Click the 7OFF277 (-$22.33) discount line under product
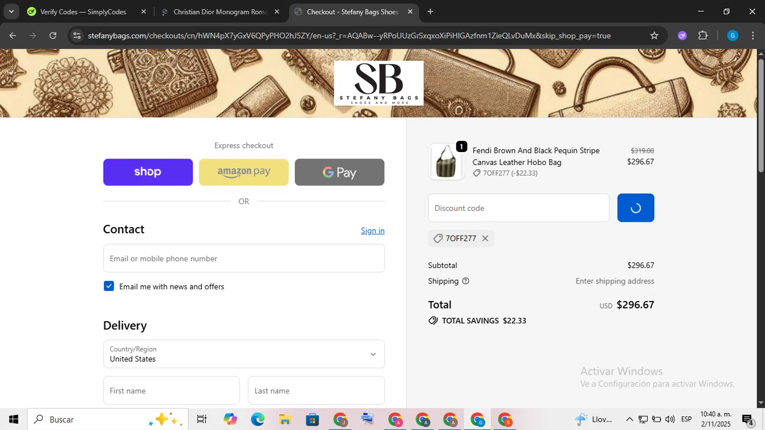 tap(505, 173)
